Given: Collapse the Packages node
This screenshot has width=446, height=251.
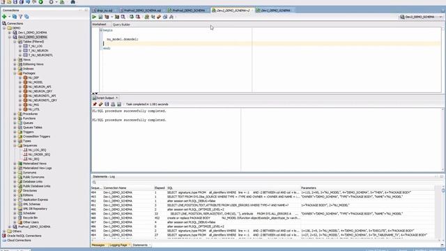Looking at the screenshot, I should pos(15,73).
